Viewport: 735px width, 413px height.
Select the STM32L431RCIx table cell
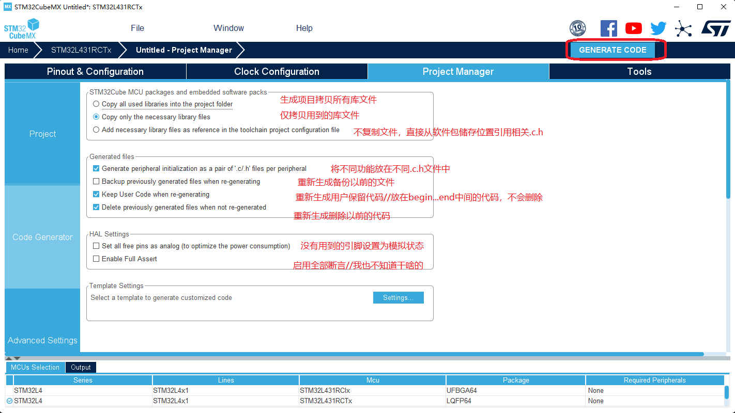click(x=373, y=390)
